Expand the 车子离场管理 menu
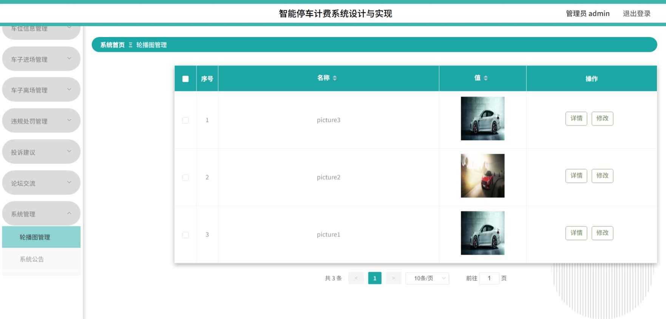Image resolution: width=666 pixels, height=319 pixels. 41,90
